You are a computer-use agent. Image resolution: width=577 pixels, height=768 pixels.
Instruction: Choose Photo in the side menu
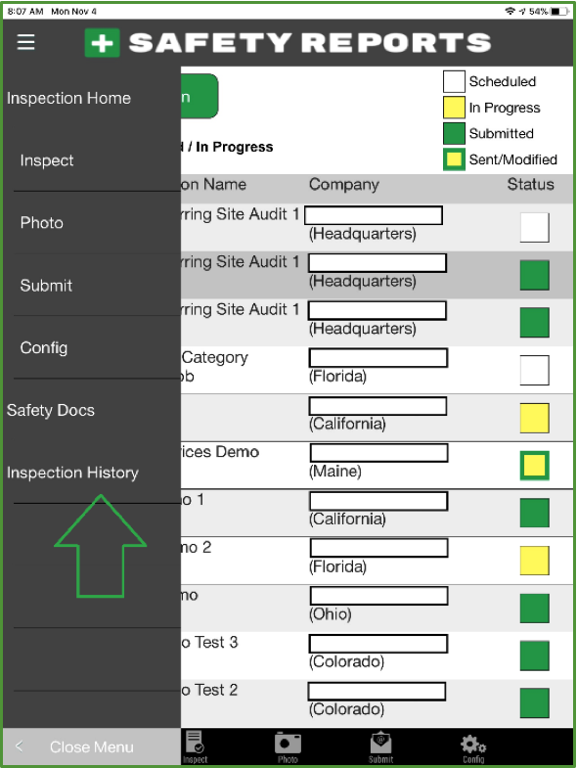pyautogui.click(x=42, y=223)
